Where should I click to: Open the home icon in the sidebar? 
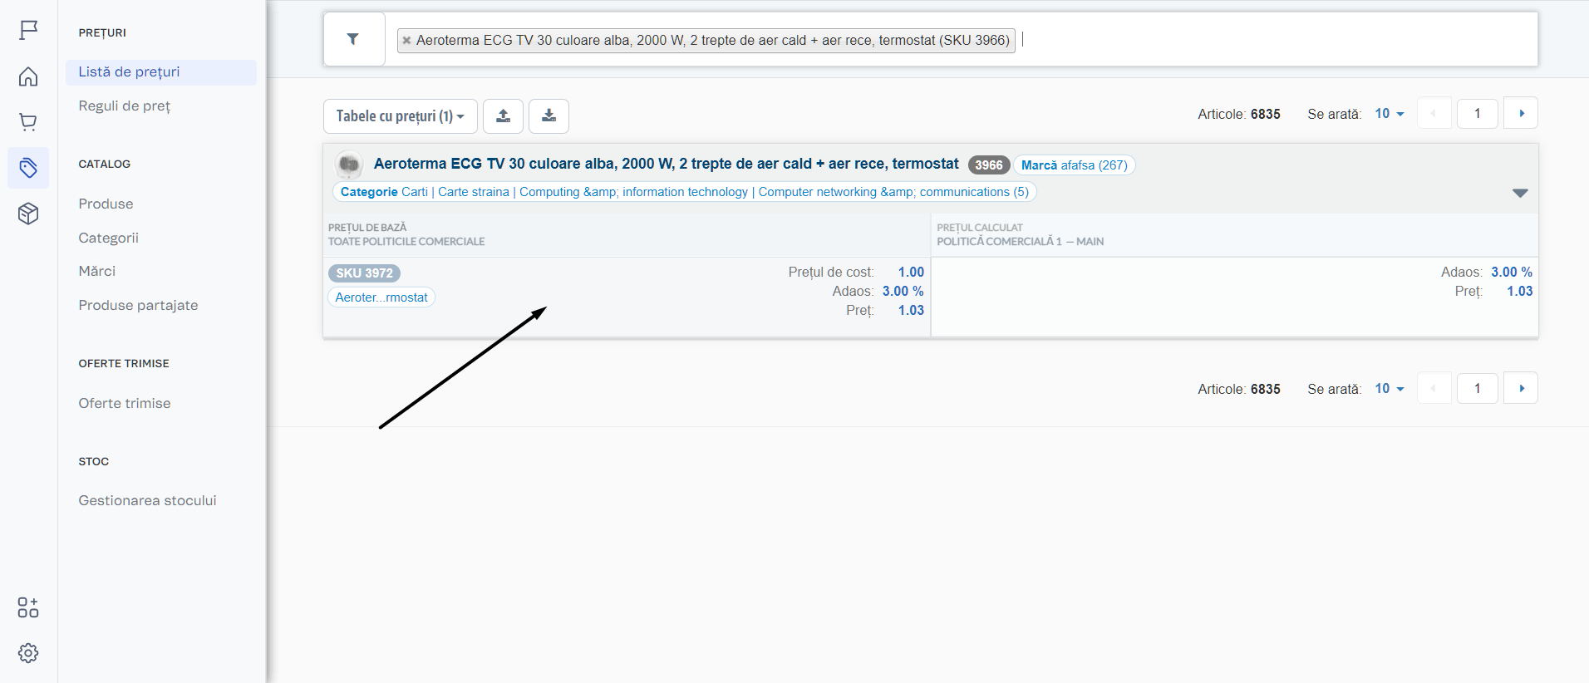[28, 77]
